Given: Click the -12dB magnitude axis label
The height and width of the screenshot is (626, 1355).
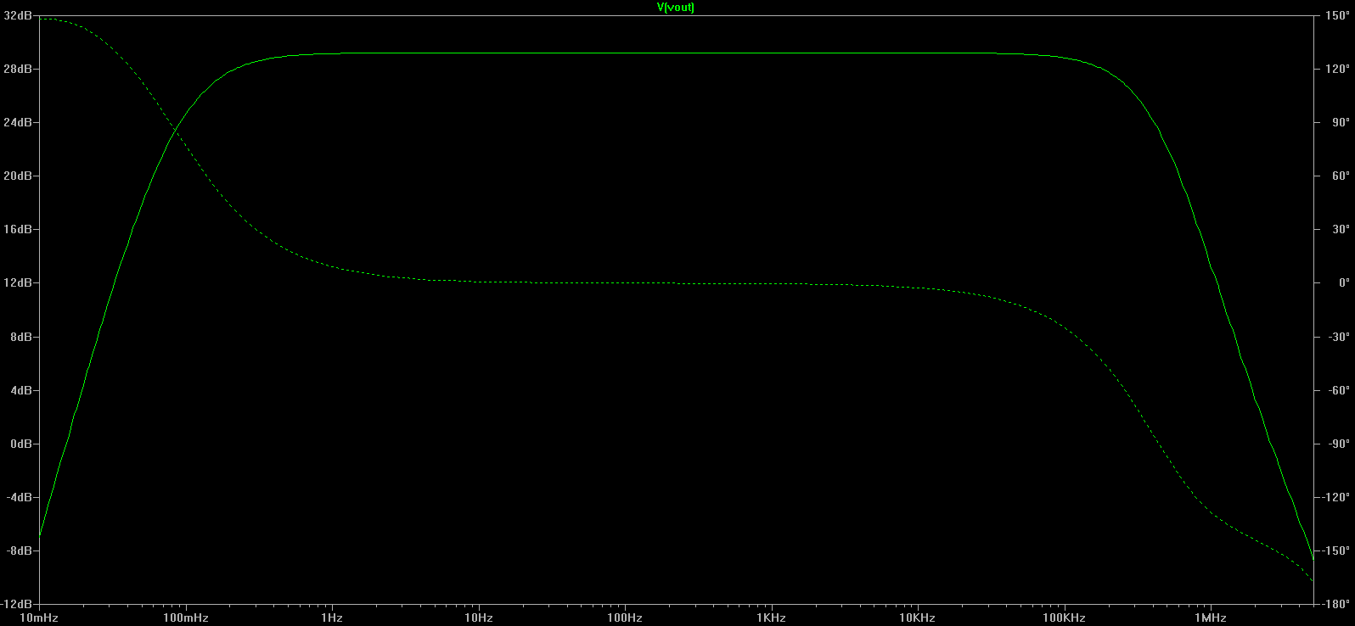Looking at the screenshot, I should coord(16,604).
